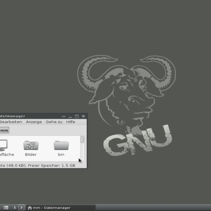Screen dimensions: 211x211
Task: Shade the file manager window with the roll-up button
Action: (64, 116)
